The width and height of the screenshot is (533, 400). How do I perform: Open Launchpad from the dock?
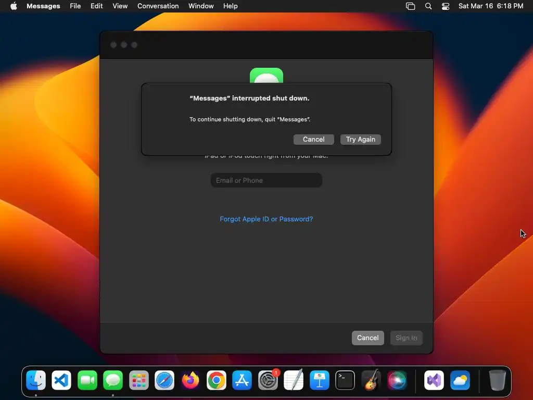[138, 380]
